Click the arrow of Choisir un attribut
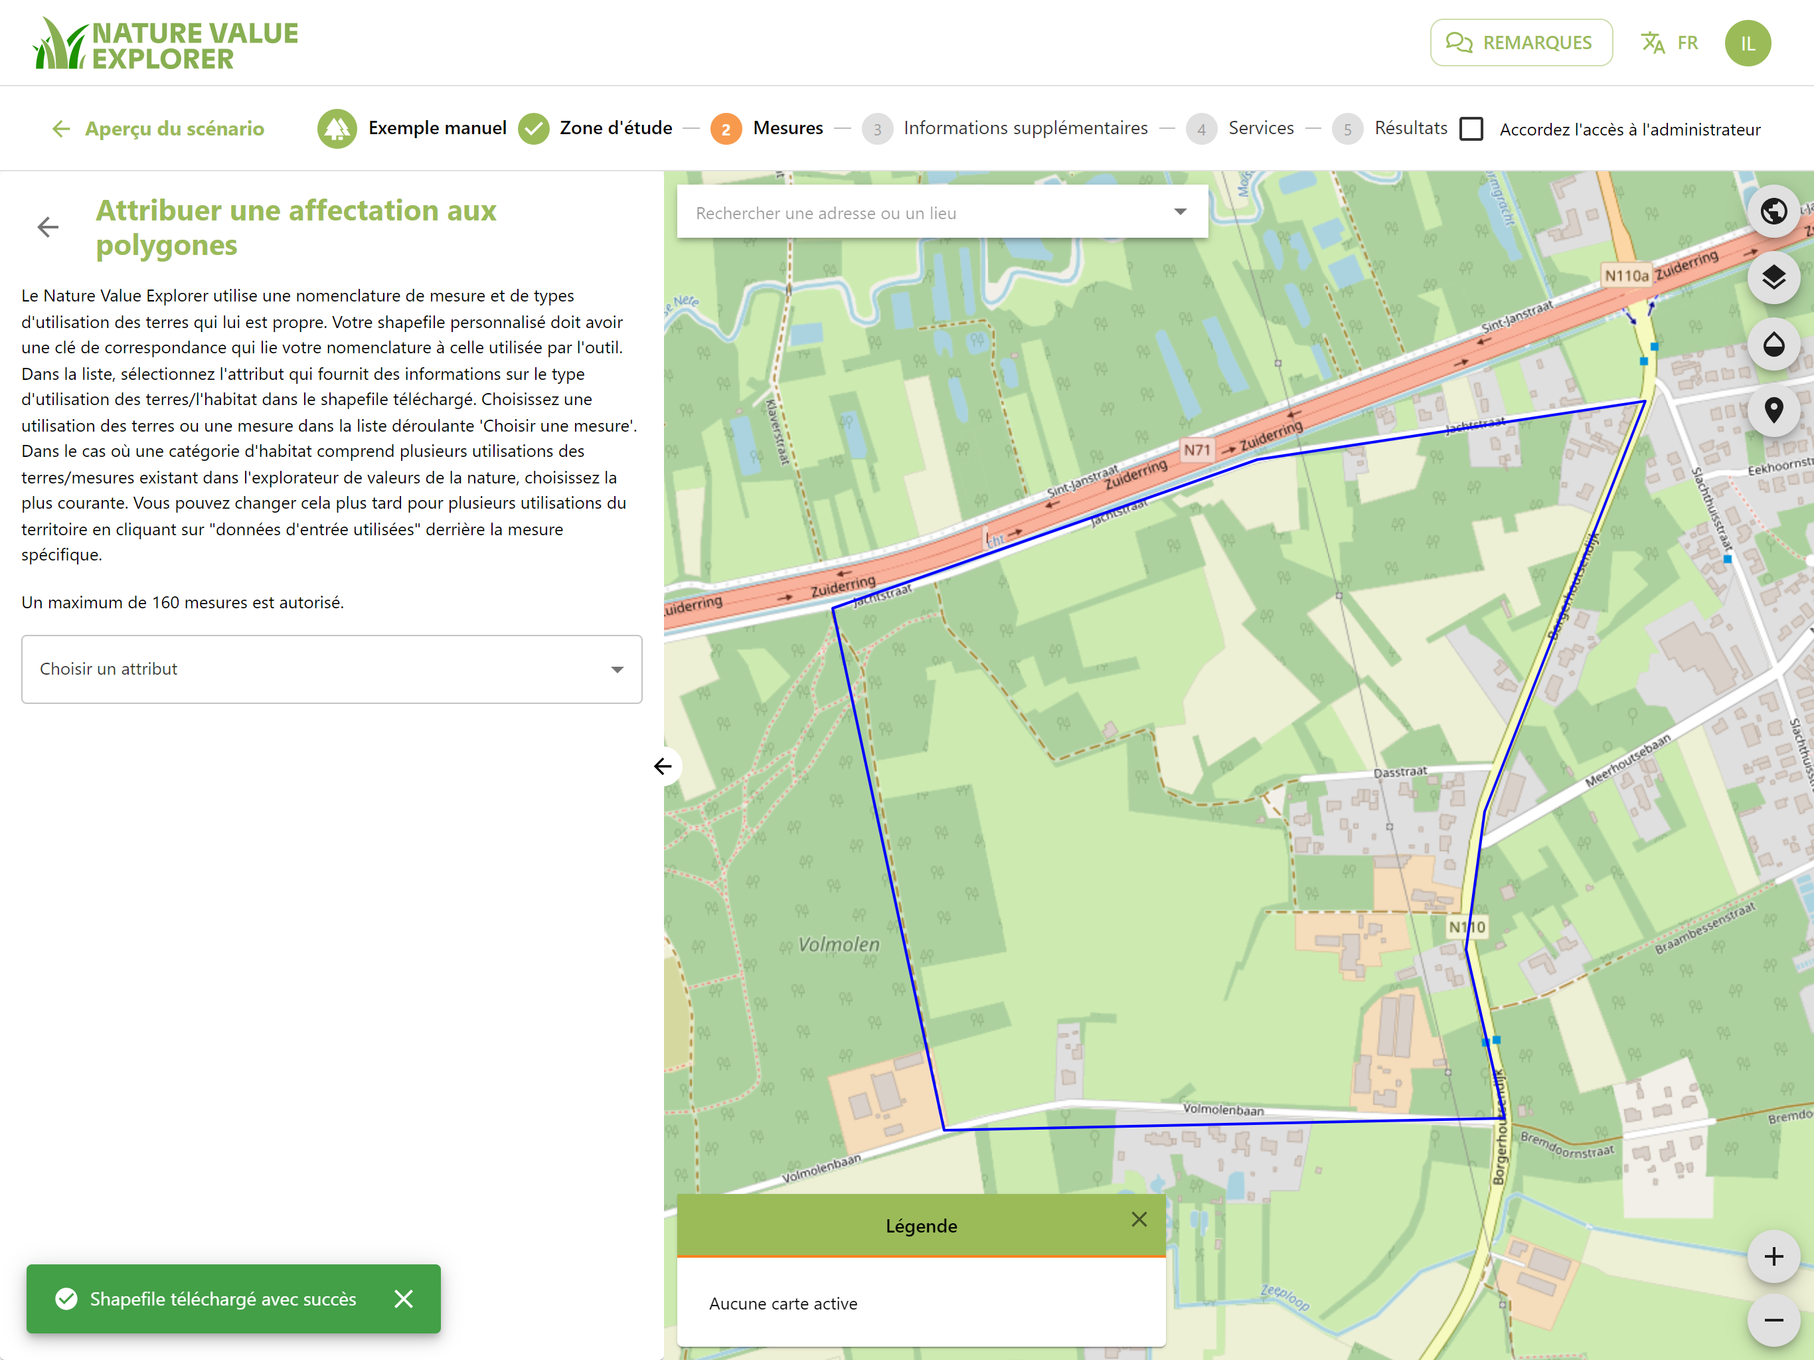 [x=618, y=670]
